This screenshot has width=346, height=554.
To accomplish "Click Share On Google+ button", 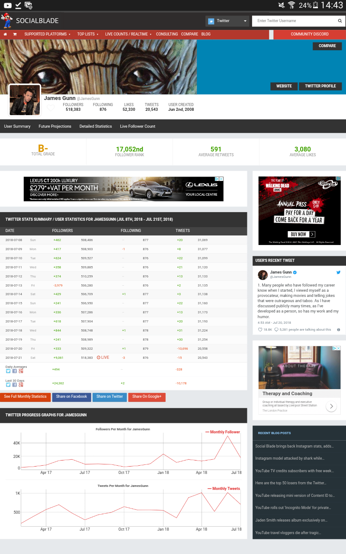I will [147, 397].
